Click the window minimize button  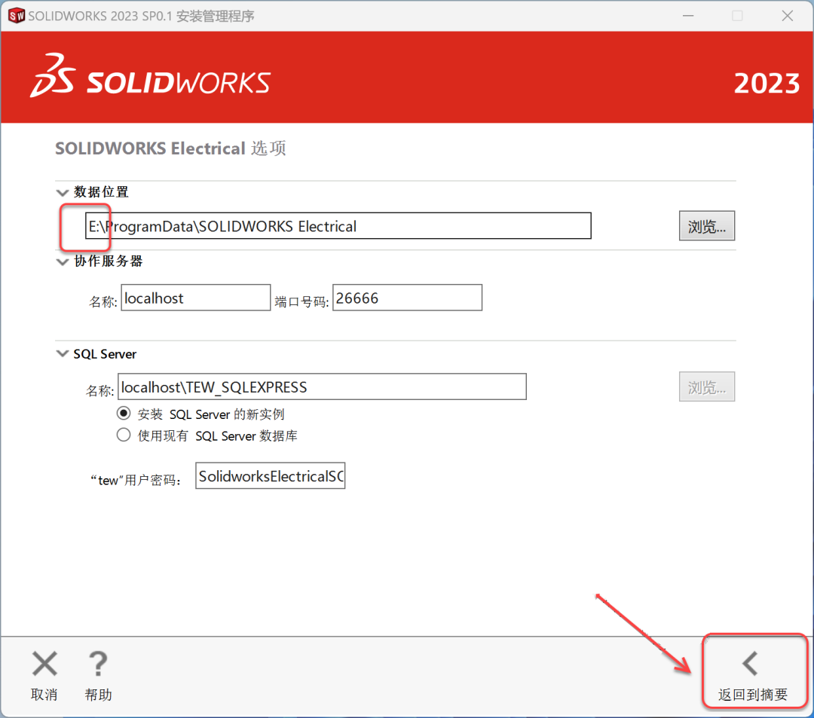(687, 15)
